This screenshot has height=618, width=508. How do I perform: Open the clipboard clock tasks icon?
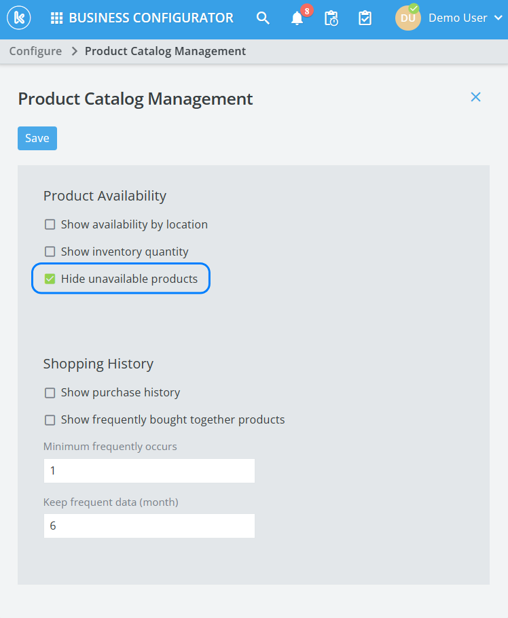[x=331, y=18]
